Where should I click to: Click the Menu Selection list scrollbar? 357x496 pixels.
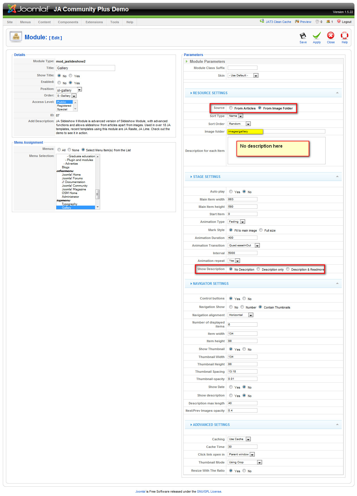tap(97, 194)
